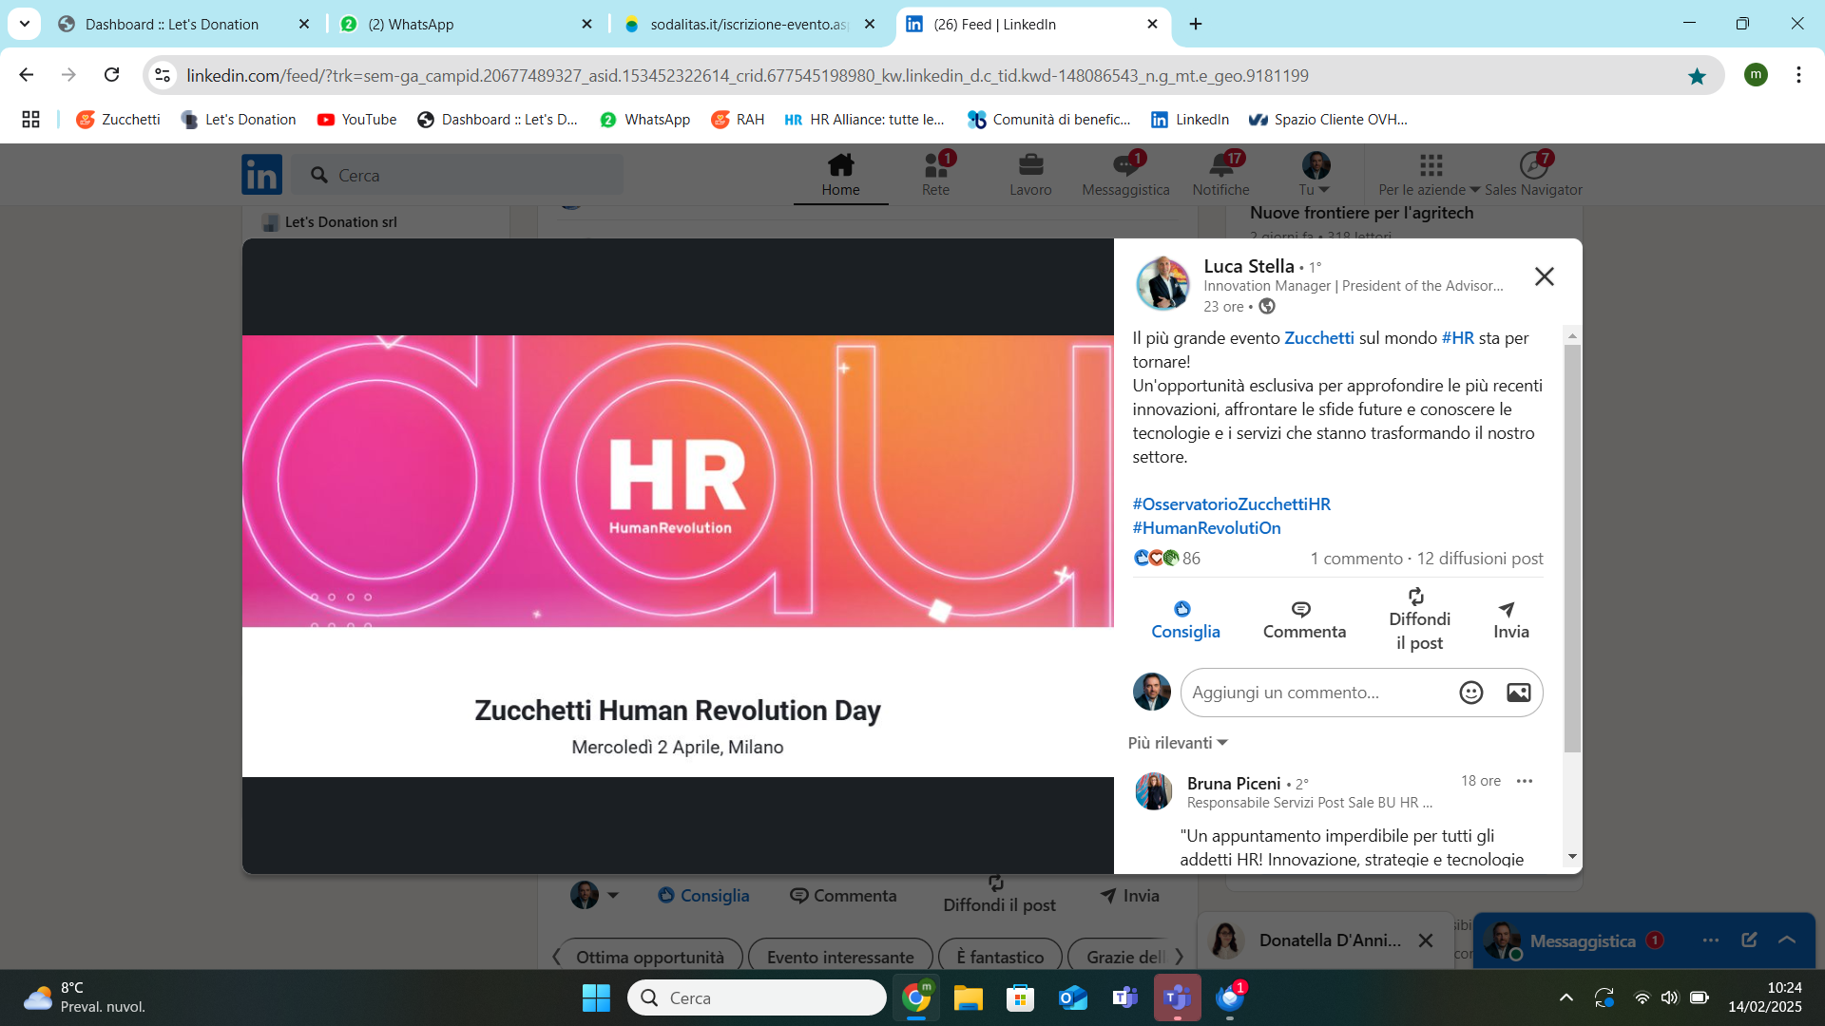Click the Invia send arrow icon
1825x1026 pixels.
tap(1507, 609)
